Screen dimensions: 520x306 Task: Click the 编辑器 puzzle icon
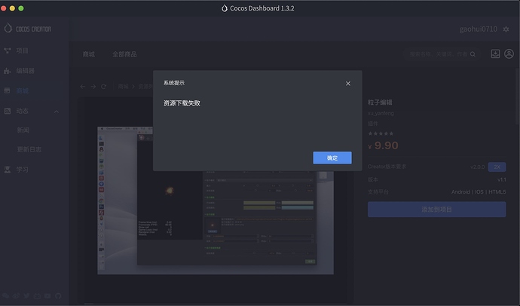8,71
